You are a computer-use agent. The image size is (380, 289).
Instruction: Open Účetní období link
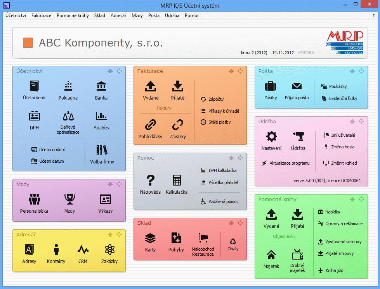[48, 150]
